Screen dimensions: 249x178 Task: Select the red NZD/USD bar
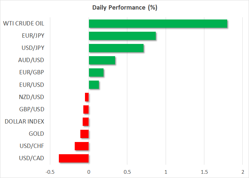click(x=87, y=97)
